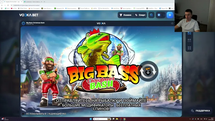Click the VODKA.BET logo
Image resolution: width=215 pixels, height=121 pixels.
click(x=29, y=15)
